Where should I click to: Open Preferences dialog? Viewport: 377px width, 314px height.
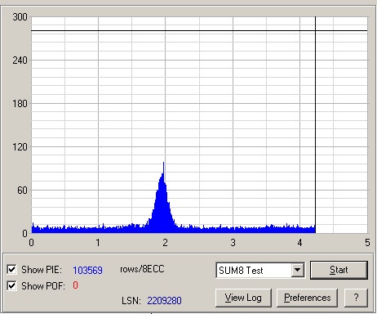coord(307,298)
